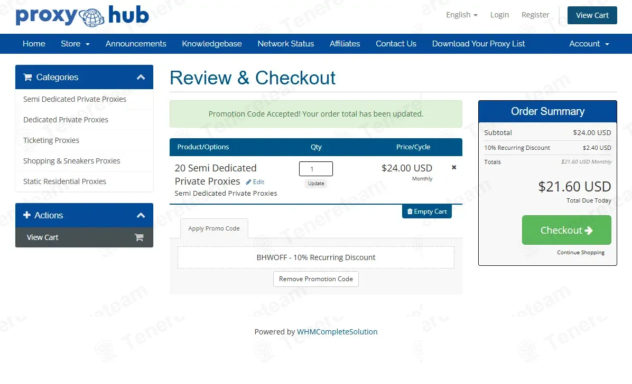Click the Register link
The height and width of the screenshot is (384, 632).
click(x=535, y=15)
